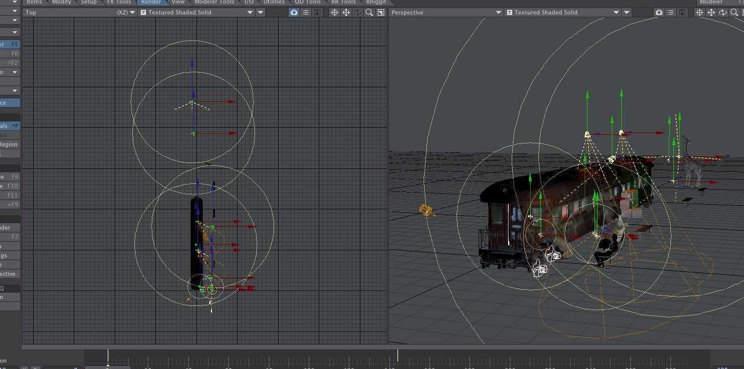
Task: Click the maximize viewport icon in Top view
Action: coord(381,12)
